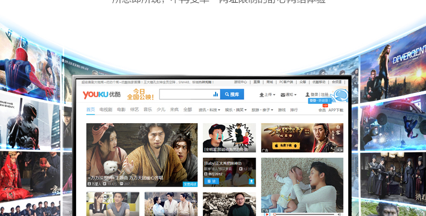This screenshot has width=426, height=216.
Task: Open the man with glasses documentary thumbnail
Action: [229, 204]
